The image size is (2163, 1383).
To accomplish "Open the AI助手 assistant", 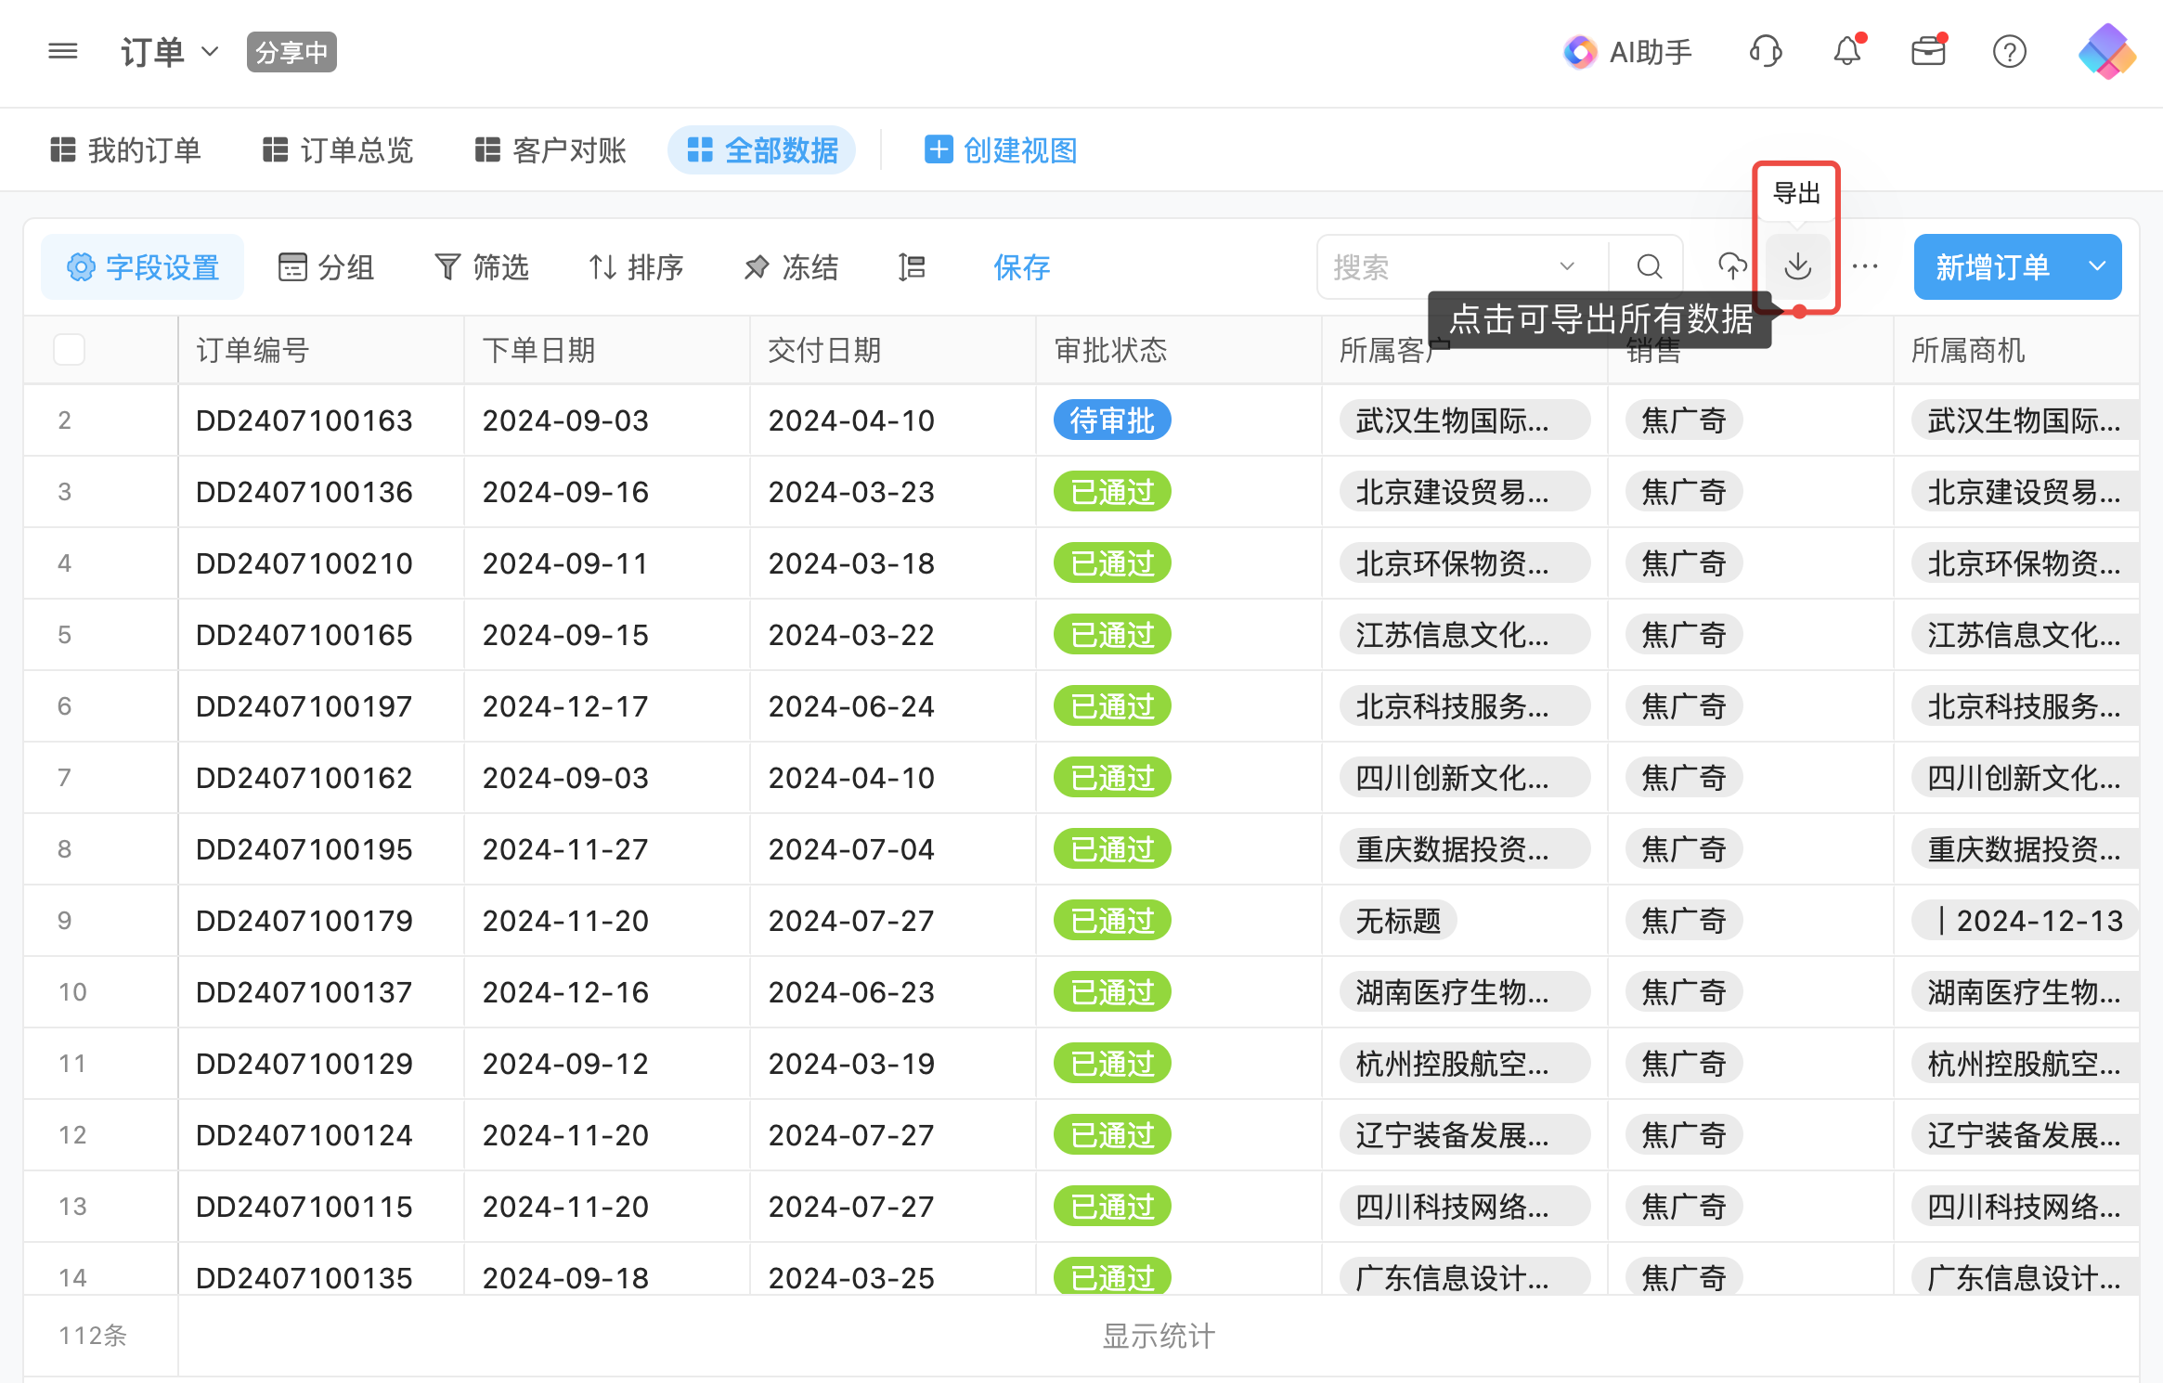I will pos(1627,52).
